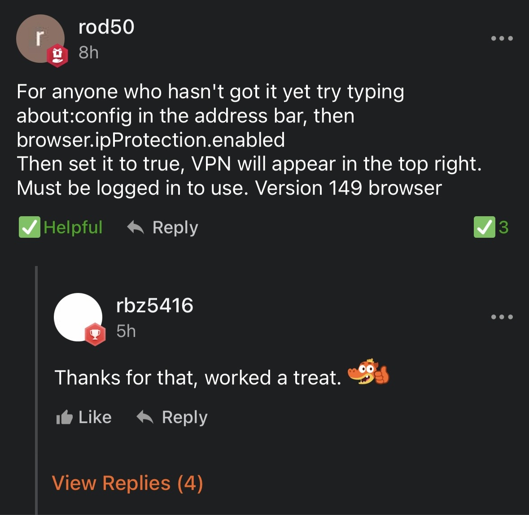
Task: Click rbz5416's red trophy badge icon
Action: (x=95, y=334)
